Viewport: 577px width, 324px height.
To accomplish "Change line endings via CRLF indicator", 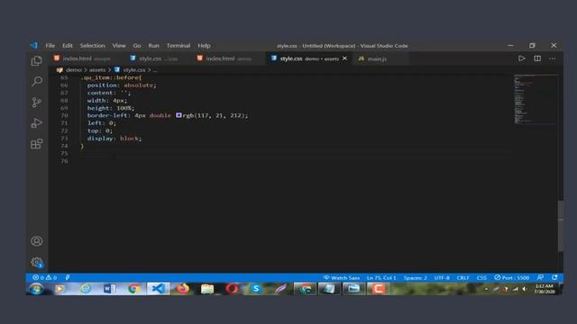I will click(x=463, y=278).
